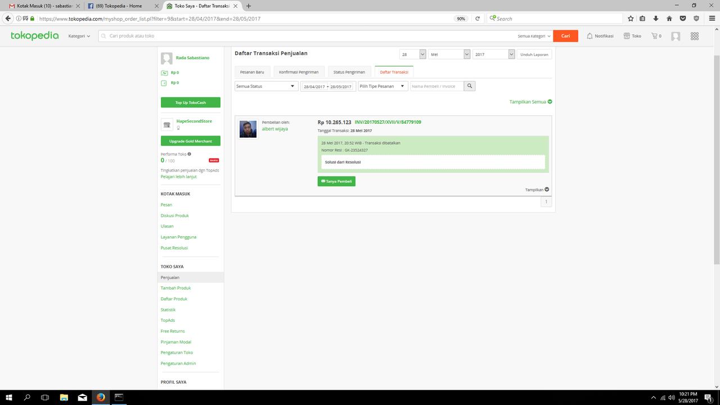Screen dimensions: 720x405
Task: Open the day dropdown showing 28
Action: coord(413,55)
